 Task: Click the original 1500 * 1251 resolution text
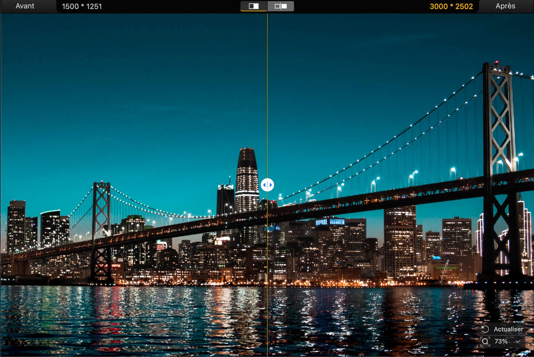[x=82, y=6]
